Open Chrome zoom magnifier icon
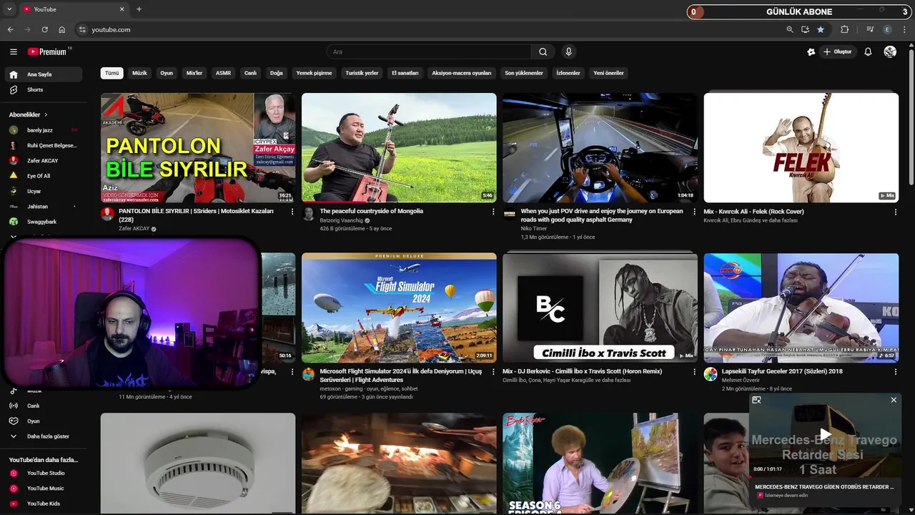Screen dimensions: 915x515 click(x=789, y=29)
